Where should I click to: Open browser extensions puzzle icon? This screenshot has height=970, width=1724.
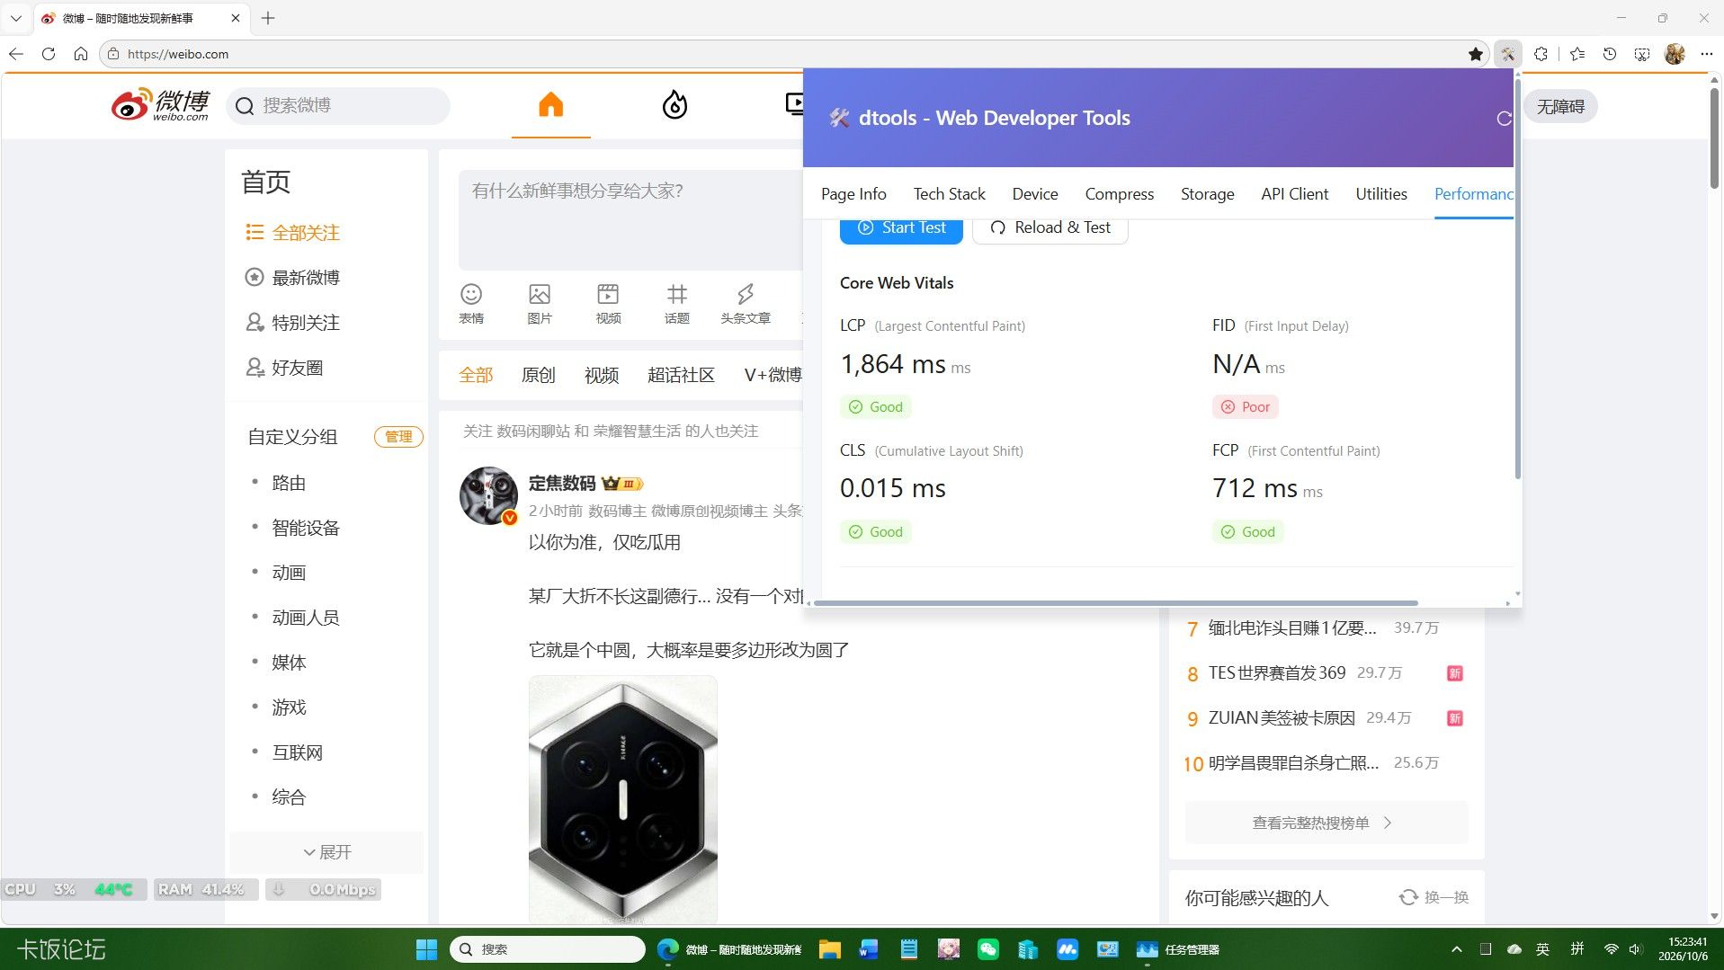[1541, 54]
